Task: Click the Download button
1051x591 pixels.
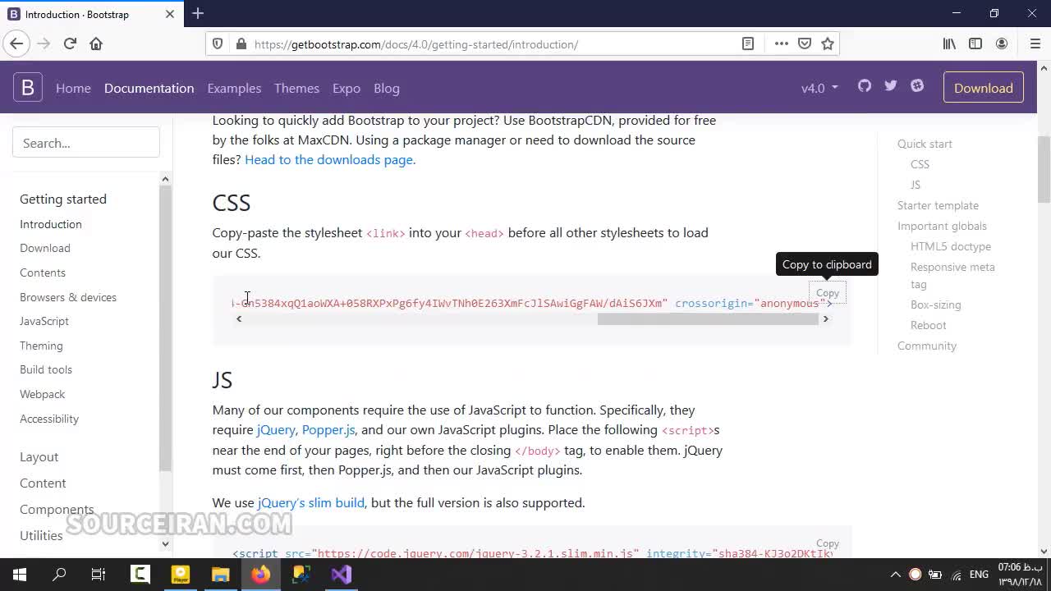Action: 983,87
